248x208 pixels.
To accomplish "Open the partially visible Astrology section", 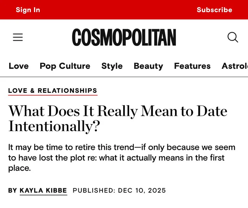I will coord(235,66).
